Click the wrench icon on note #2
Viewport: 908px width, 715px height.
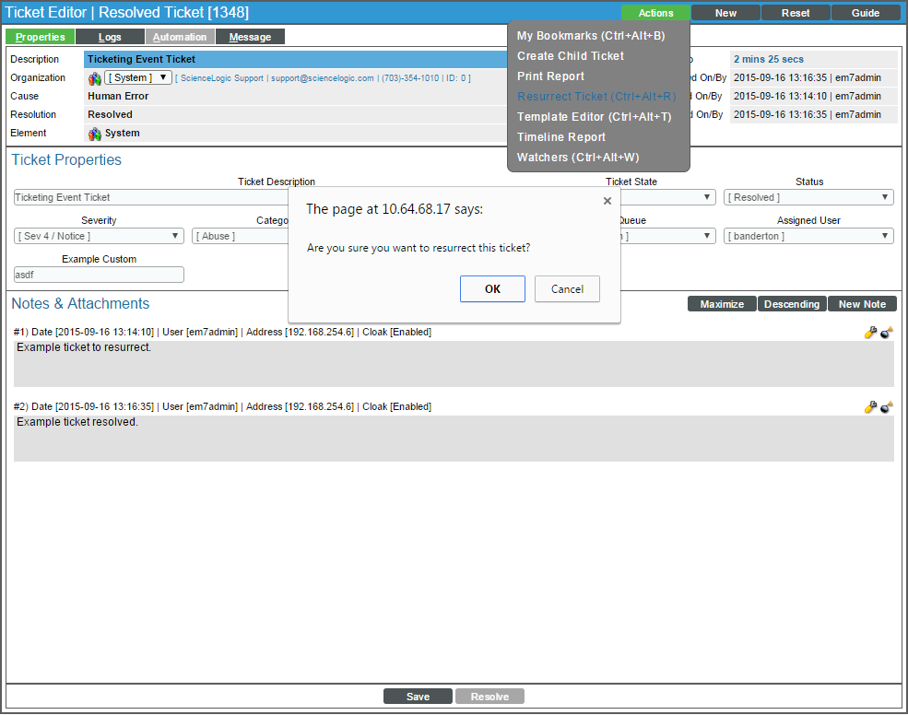point(869,407)
